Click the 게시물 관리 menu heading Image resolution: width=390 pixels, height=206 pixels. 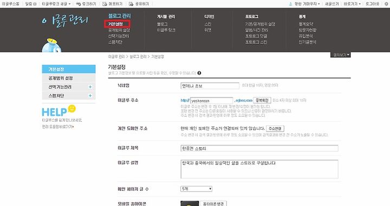pyautogui.click(x=166, y=16)
